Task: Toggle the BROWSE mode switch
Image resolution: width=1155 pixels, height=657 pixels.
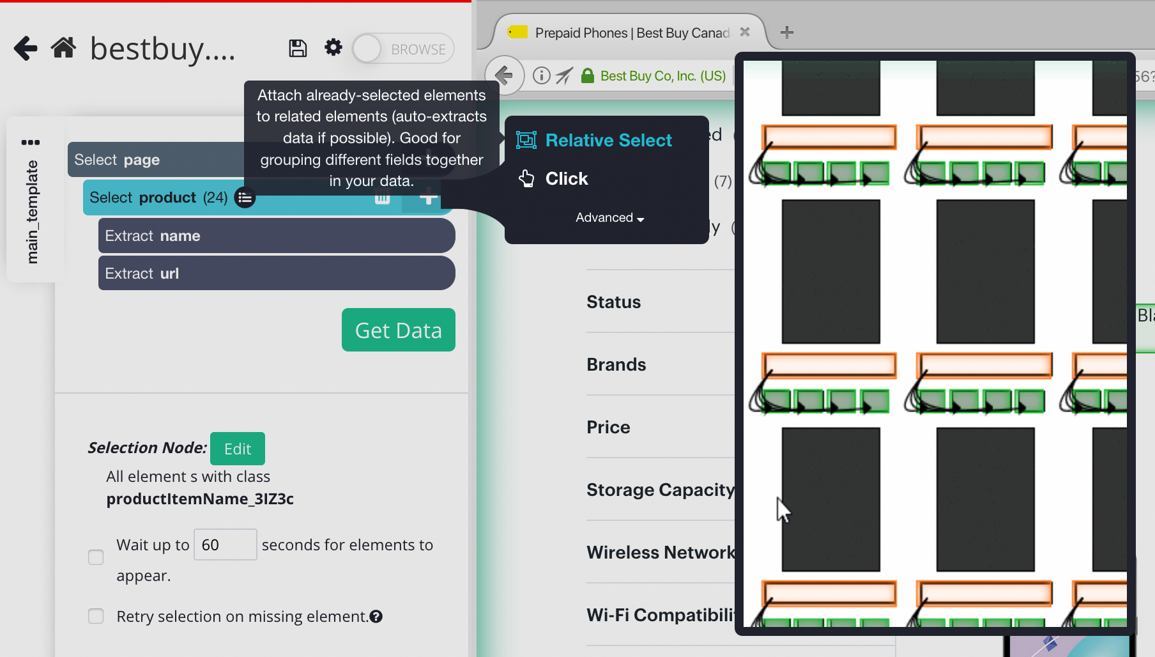Action: [x=404, y=49]
